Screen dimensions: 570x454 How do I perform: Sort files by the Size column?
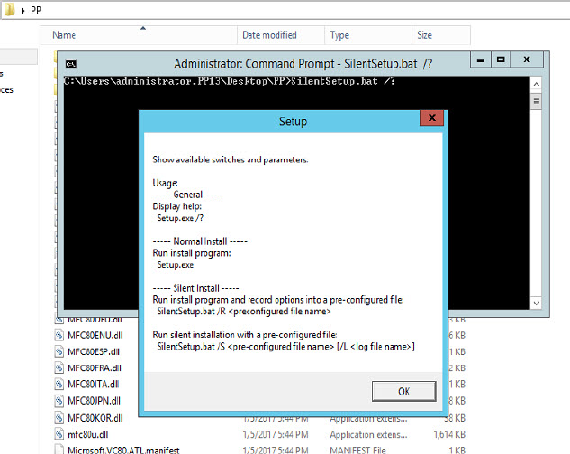[424, 35]
